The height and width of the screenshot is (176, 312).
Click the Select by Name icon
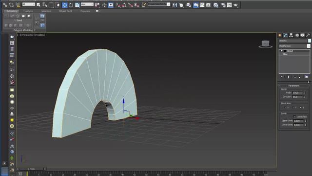(44, 5)
